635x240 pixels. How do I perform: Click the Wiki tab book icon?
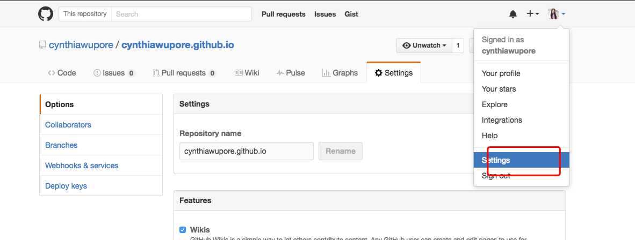pyautogui.click(x=239, y=73)
